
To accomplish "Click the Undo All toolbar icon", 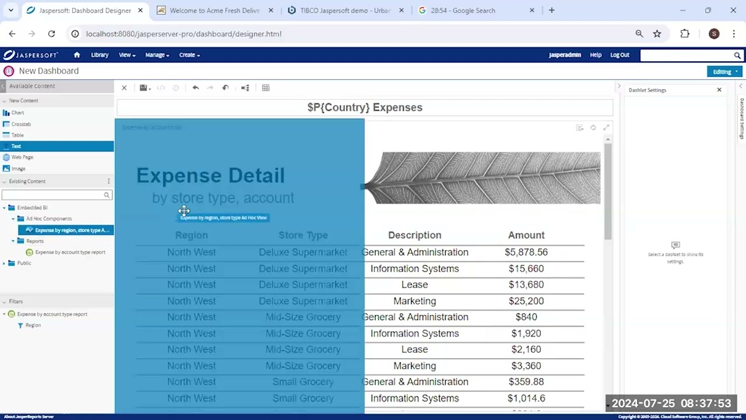I will click(x=226, y=87).
